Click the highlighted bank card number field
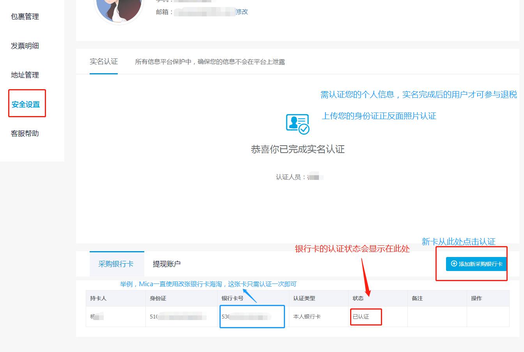Image resolution: width=524 pixels, height=352 pixels. (252, 317)
